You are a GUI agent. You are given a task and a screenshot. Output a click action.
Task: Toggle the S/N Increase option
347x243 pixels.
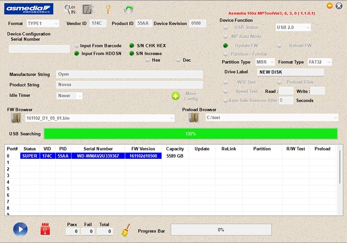(132, 53)
